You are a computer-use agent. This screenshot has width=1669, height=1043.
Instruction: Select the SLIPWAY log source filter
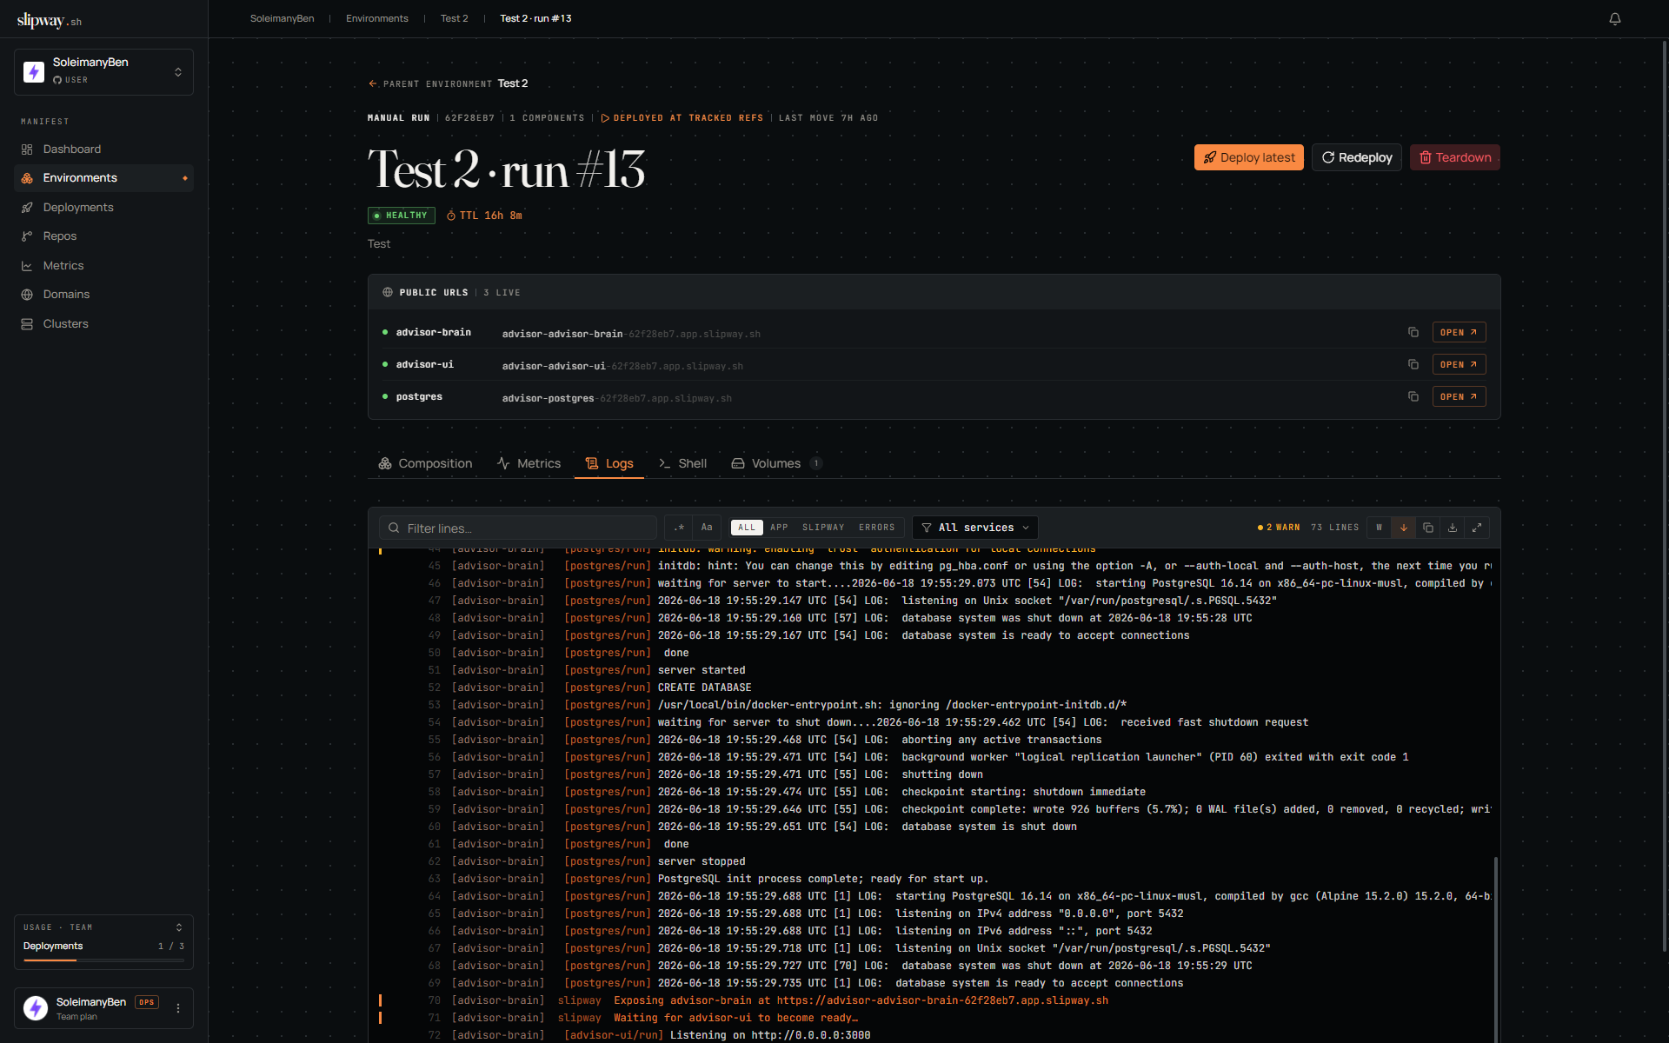(823, 528)
